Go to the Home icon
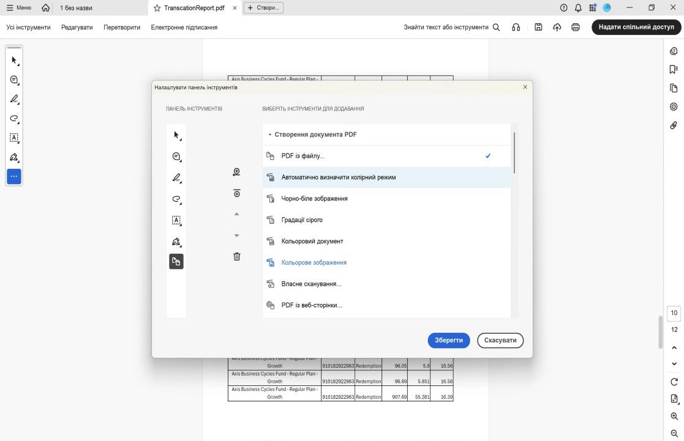This screenshot has height=441, width=684. click(x=45, y=8)
